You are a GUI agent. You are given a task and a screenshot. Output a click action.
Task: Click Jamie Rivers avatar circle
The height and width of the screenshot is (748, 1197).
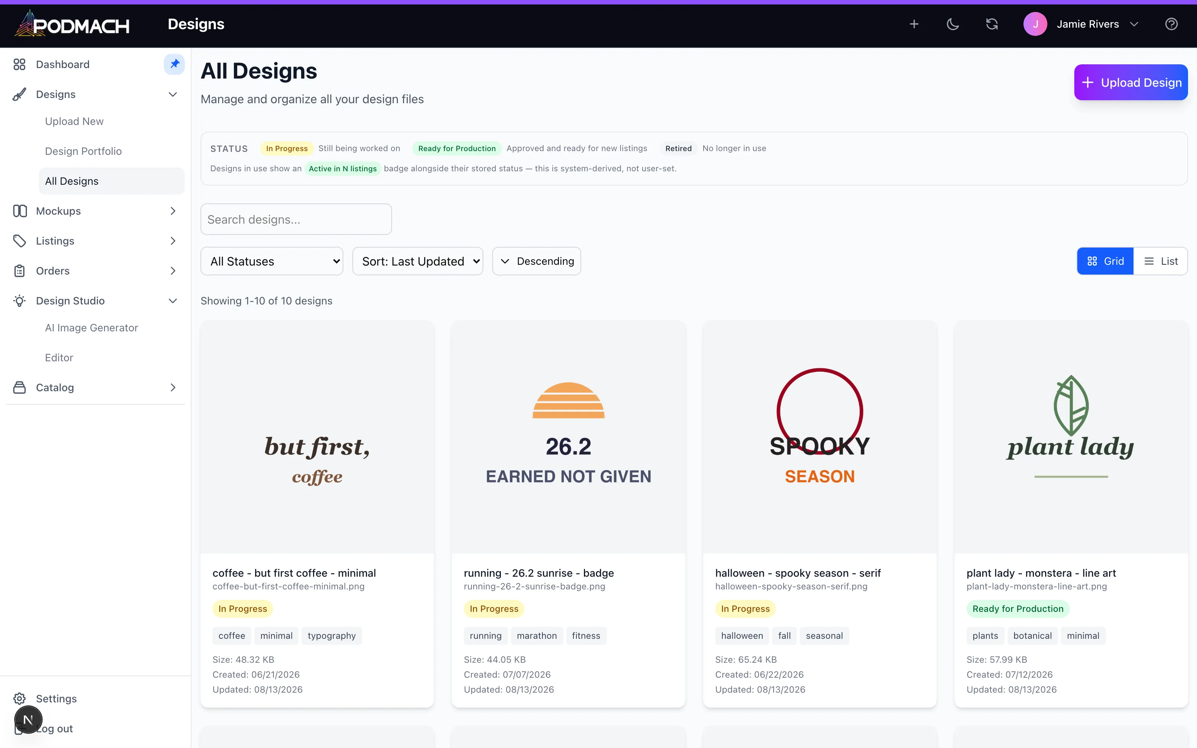click(1035, 24)
